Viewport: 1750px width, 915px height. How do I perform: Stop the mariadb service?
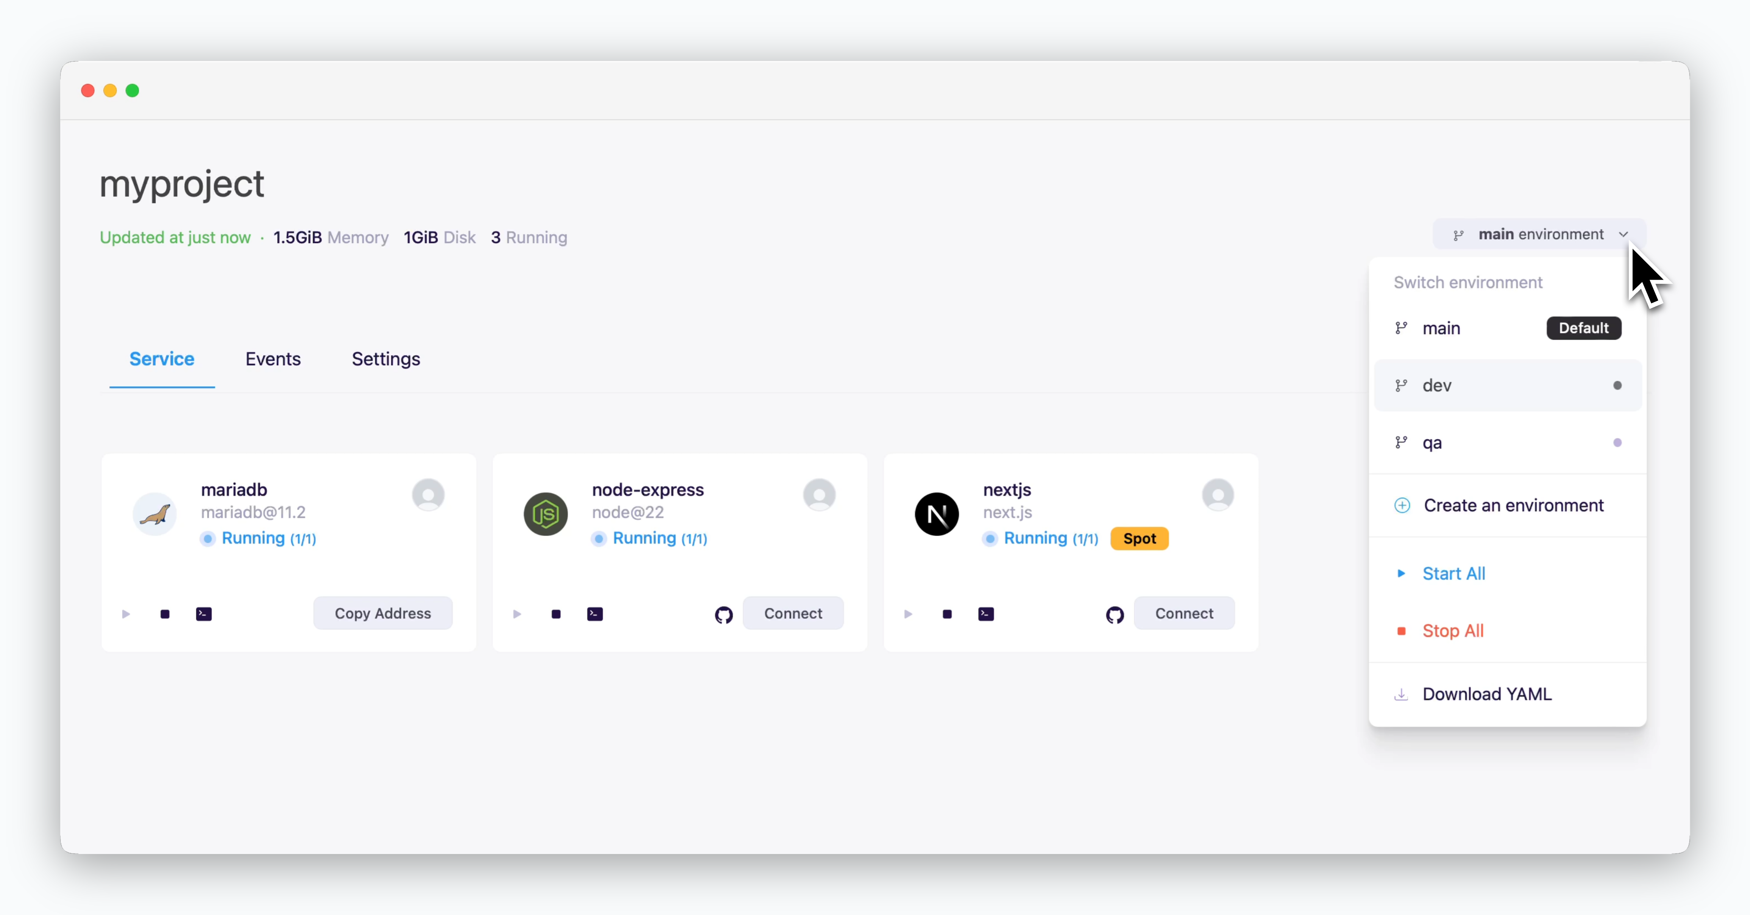[x=165, y=614]
